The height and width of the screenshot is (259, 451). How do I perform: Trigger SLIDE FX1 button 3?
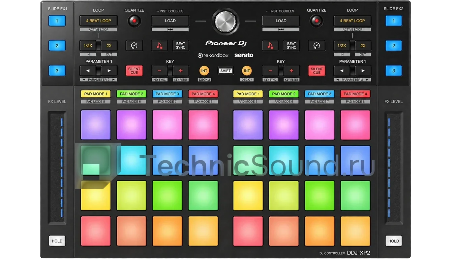[x=57, y=71]
